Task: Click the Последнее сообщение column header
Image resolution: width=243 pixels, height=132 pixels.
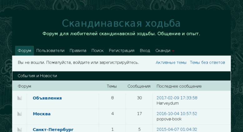Action: point(179,86)
